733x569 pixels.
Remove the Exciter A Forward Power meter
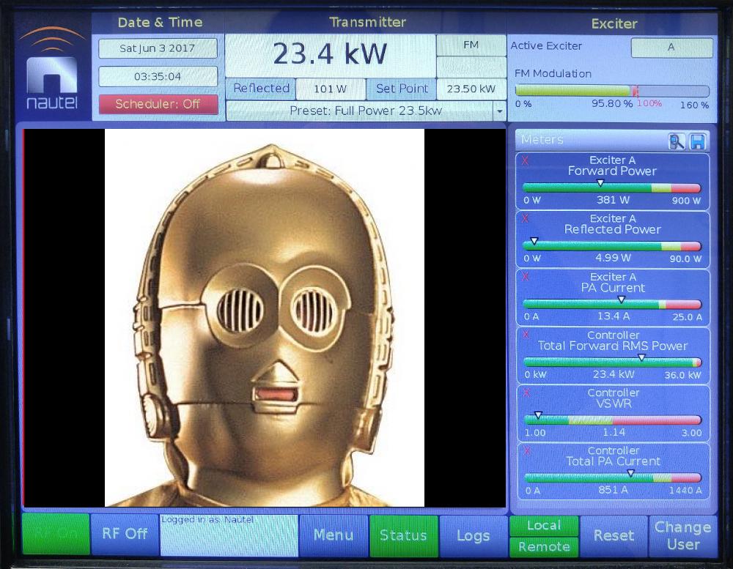(525, 160)
